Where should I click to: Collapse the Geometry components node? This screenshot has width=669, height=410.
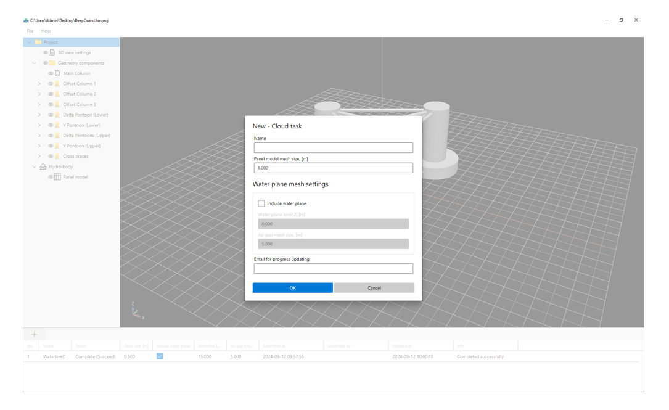click(34, 63)
